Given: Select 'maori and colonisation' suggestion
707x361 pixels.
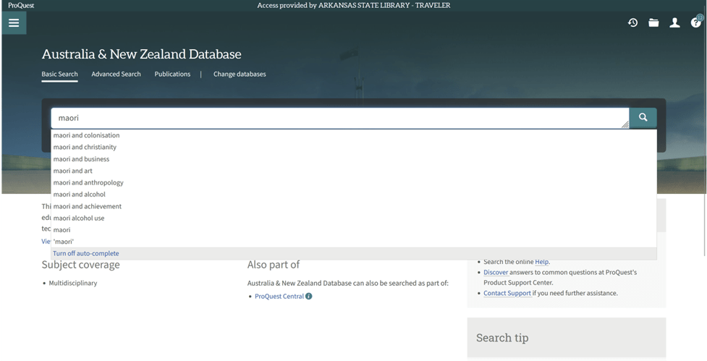Looking at the screenshot, I should [x=86, y=135].
